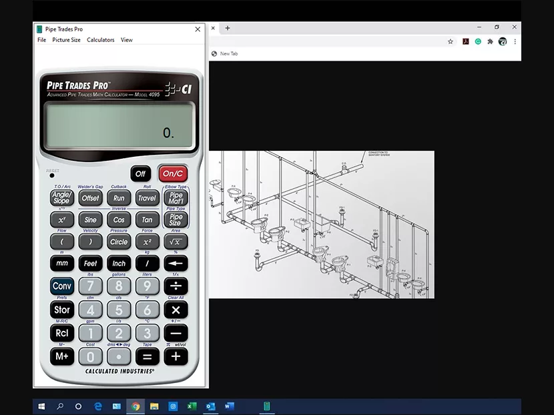The height and width of the screenshot is (415, 554).
Task: Open the Calculators menu
Action: click(100, 39)
